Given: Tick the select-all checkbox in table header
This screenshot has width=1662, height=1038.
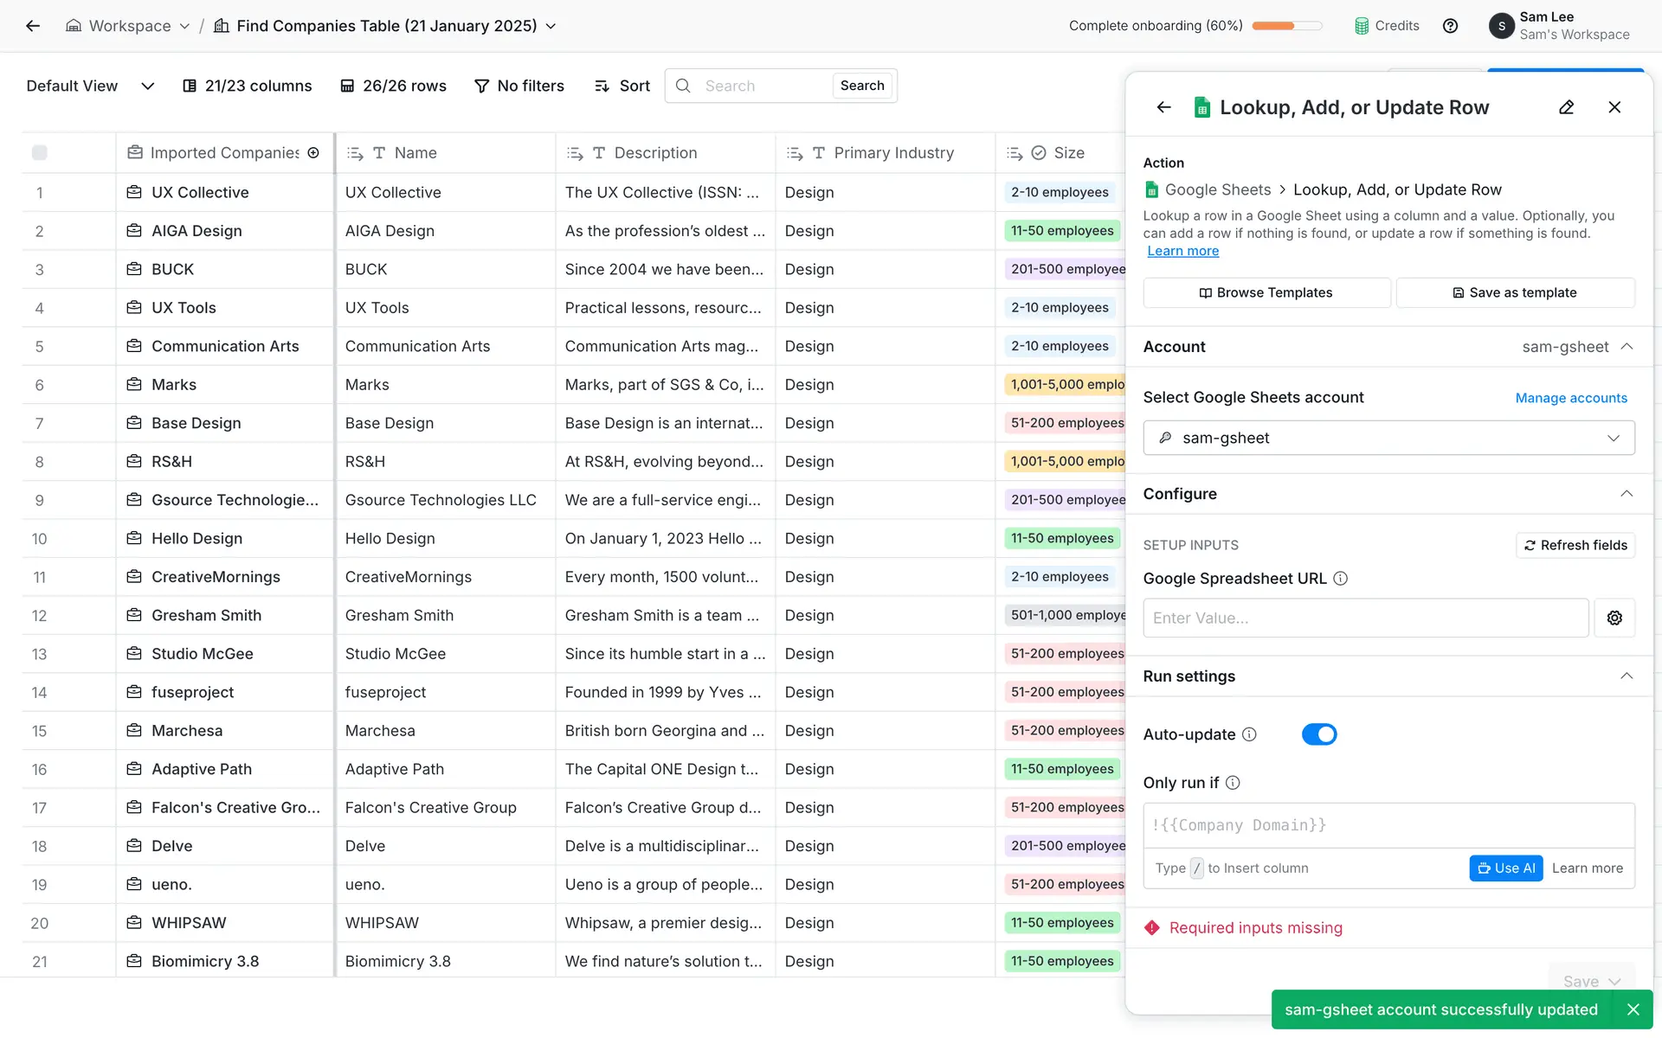Looking at the screenshot, I should pos(39,153).
